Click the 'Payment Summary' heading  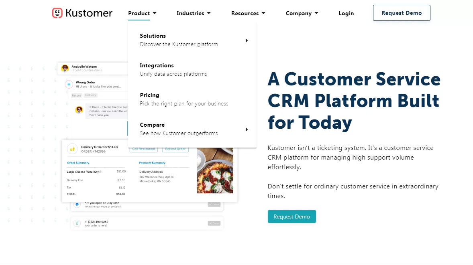tap(152, 163)
